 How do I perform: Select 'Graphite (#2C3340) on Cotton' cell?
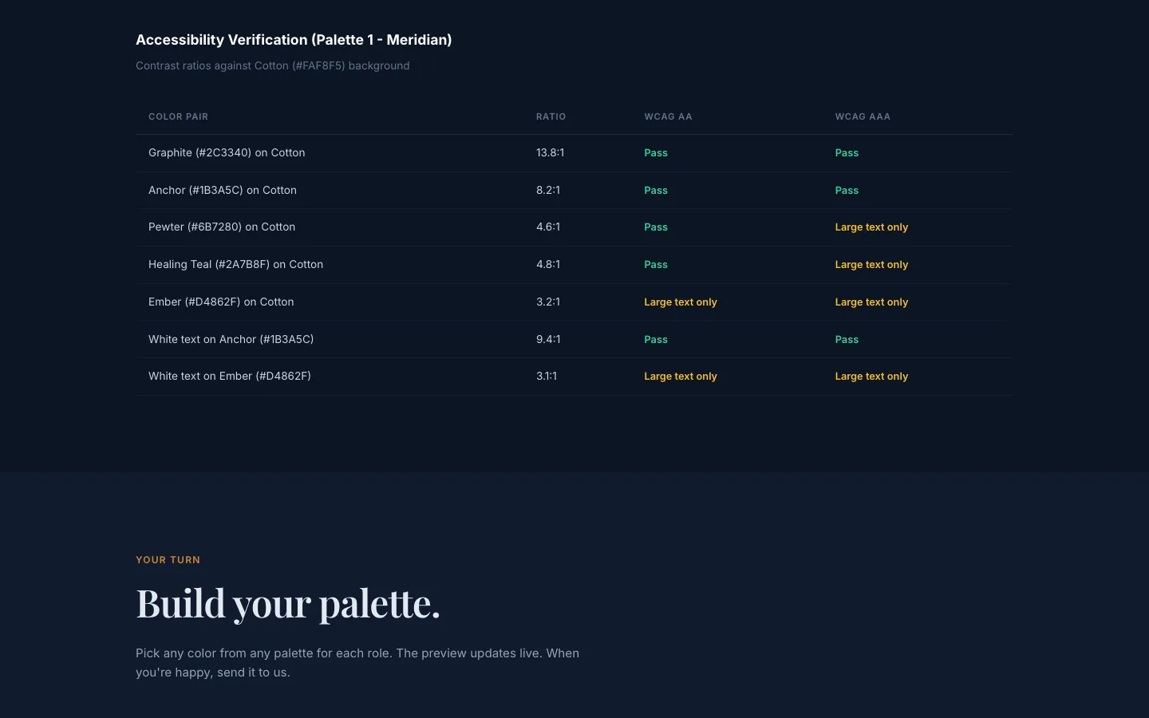[227, 152]
